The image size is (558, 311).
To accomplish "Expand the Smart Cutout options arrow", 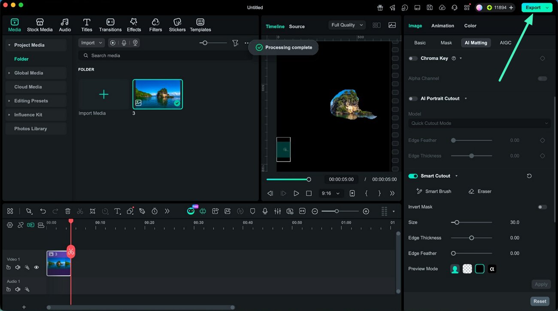I will pos(456,176).
